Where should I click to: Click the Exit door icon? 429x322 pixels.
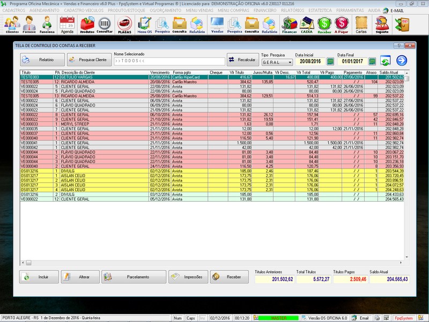pos(402,24)
